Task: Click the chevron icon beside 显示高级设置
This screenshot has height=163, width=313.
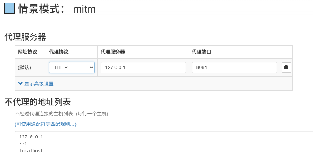Action: [20, 84]
